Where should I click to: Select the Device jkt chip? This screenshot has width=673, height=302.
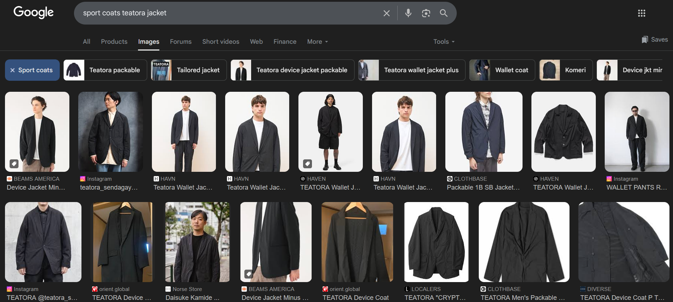tap(630, 70)
